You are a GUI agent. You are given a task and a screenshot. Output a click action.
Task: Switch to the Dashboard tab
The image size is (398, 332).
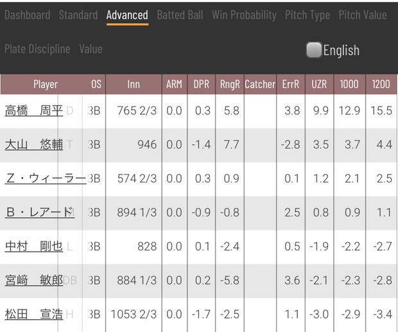[28, 15]
